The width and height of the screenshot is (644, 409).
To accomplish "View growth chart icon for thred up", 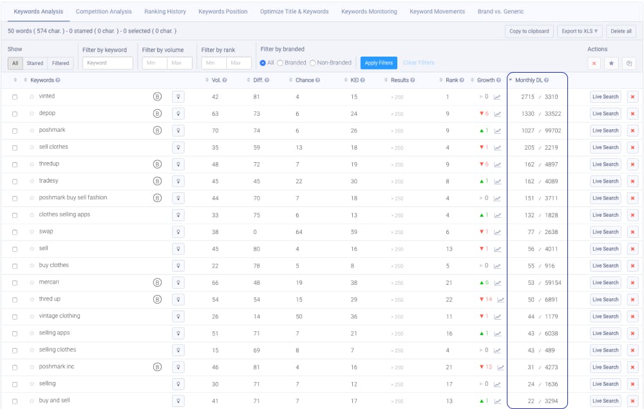I will click(x=500, y=300).
